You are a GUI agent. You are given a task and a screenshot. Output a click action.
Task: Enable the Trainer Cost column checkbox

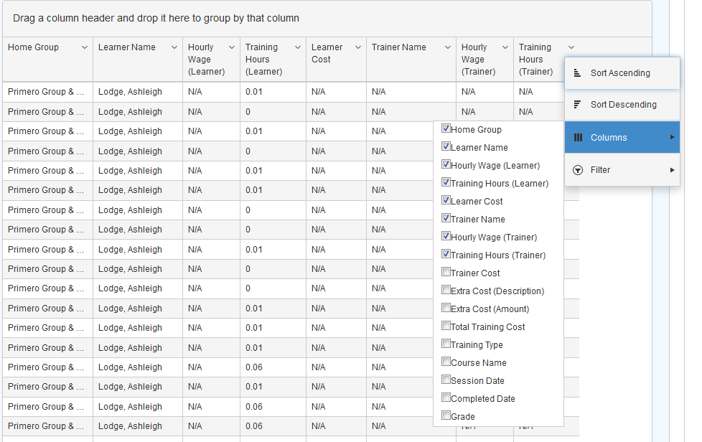[446, 273]
